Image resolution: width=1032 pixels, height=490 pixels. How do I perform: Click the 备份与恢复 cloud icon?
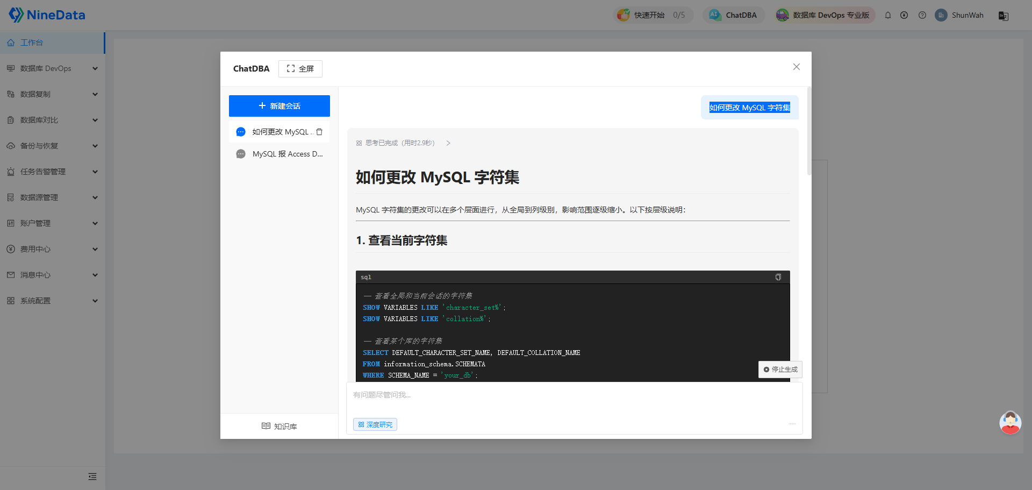(11, 146)
